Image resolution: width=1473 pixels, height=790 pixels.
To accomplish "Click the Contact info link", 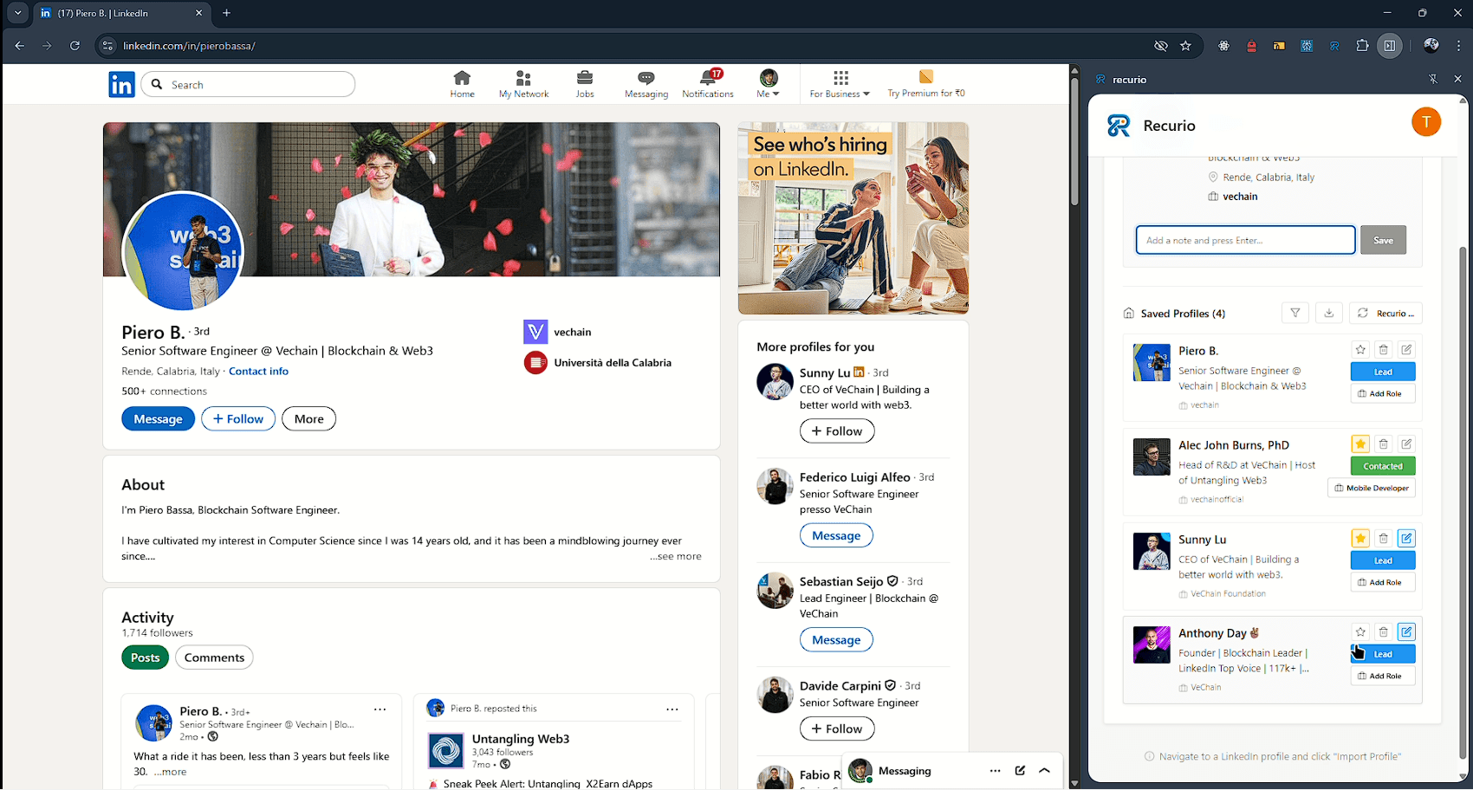I will [x=258, y=372].
